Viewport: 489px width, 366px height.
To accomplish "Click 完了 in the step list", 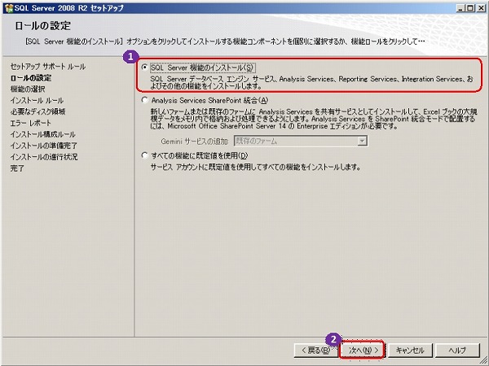I will tap(17, 168).
